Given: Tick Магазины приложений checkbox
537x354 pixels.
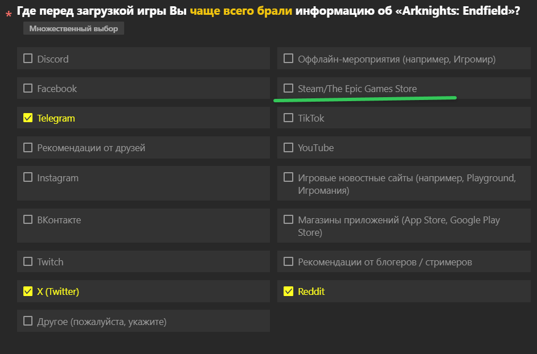Looking at the screenshot, I should pyautogui.click(x=288, y=219).
